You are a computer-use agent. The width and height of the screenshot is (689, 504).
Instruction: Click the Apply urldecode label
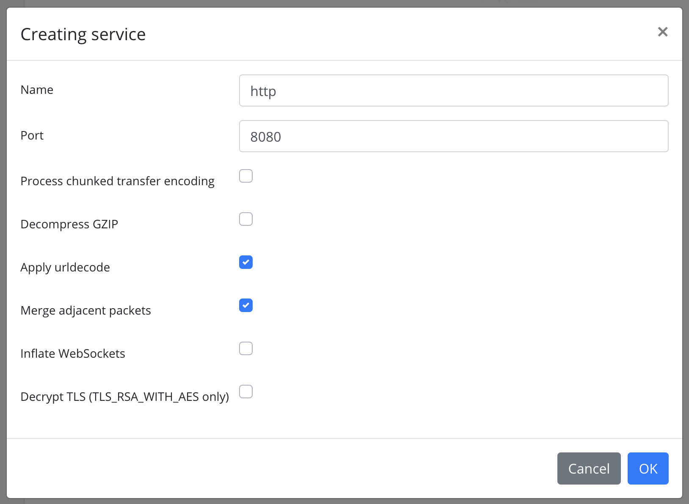pos(65,267)
